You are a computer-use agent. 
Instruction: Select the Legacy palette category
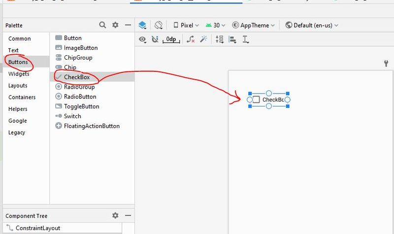point(17,133)
